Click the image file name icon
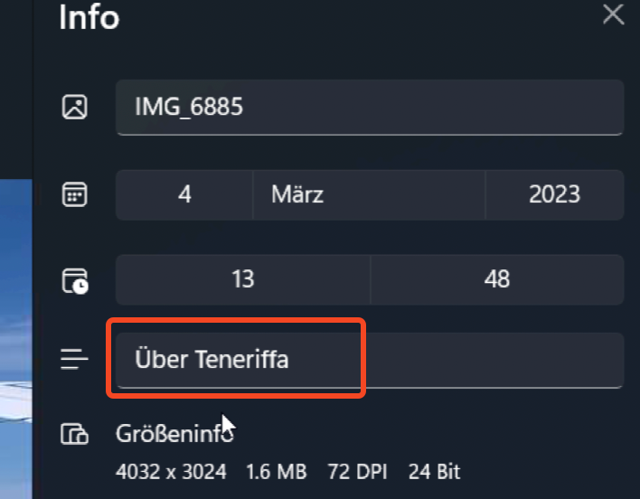Viewport: 640px width, 499px height. pos(74,108)
